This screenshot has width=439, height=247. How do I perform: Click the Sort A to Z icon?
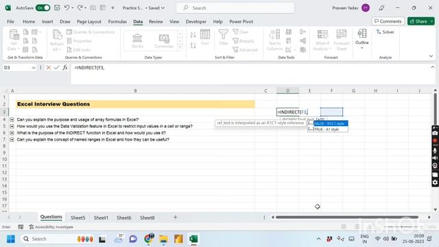point(193,35)
